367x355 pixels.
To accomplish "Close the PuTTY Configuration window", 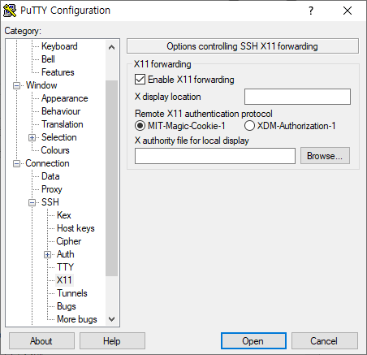I will click(x=348, y=11).
